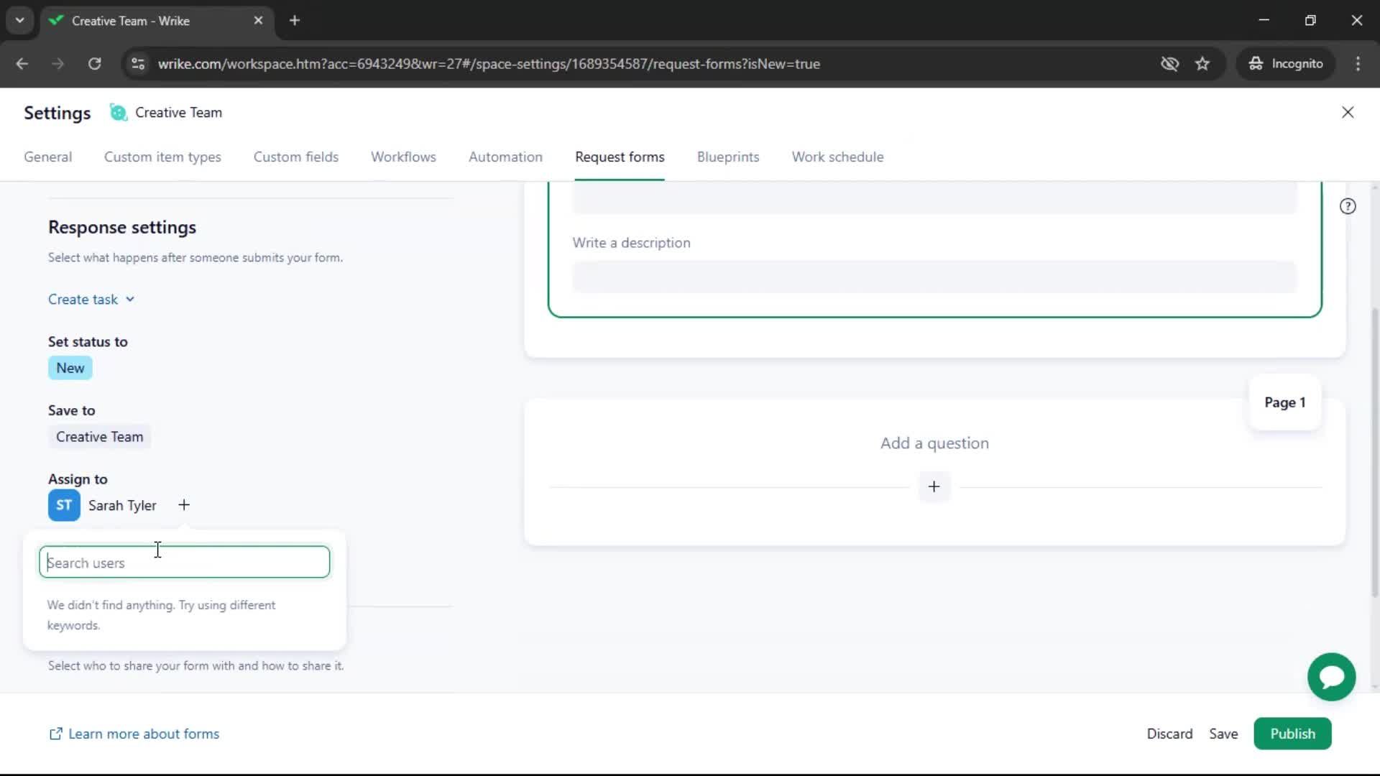This screenshot has width=1380, height=776.
Task: Open Learn more about forms link
Action: tap(134, 734)
